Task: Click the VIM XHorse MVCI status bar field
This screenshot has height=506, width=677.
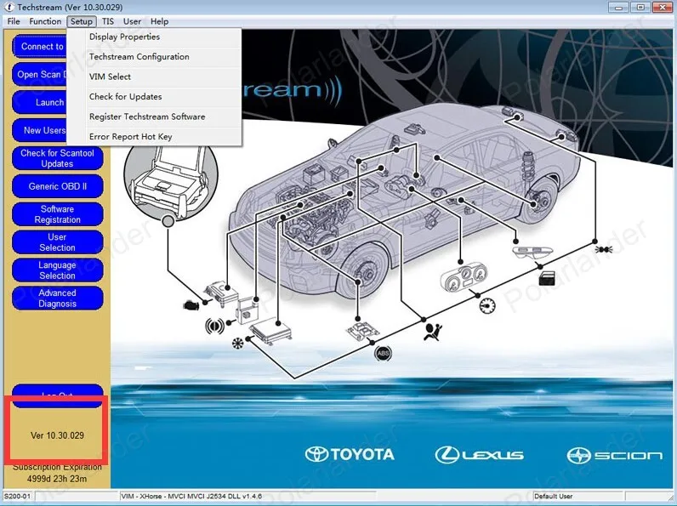Action: (247, 496)
